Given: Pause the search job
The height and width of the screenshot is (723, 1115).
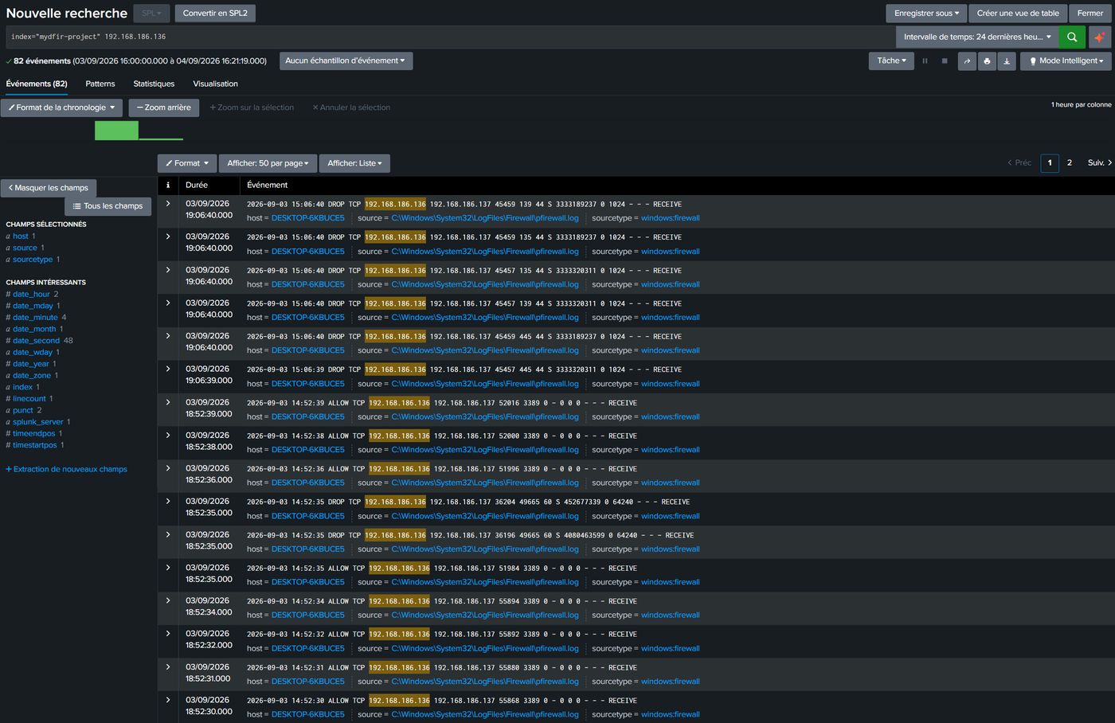Looking at the screenshot, I should (x=925, y=61).
